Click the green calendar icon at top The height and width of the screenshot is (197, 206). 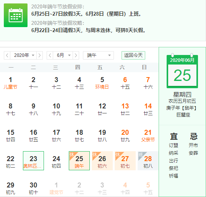pyautogui.click(x=16, y=15)
